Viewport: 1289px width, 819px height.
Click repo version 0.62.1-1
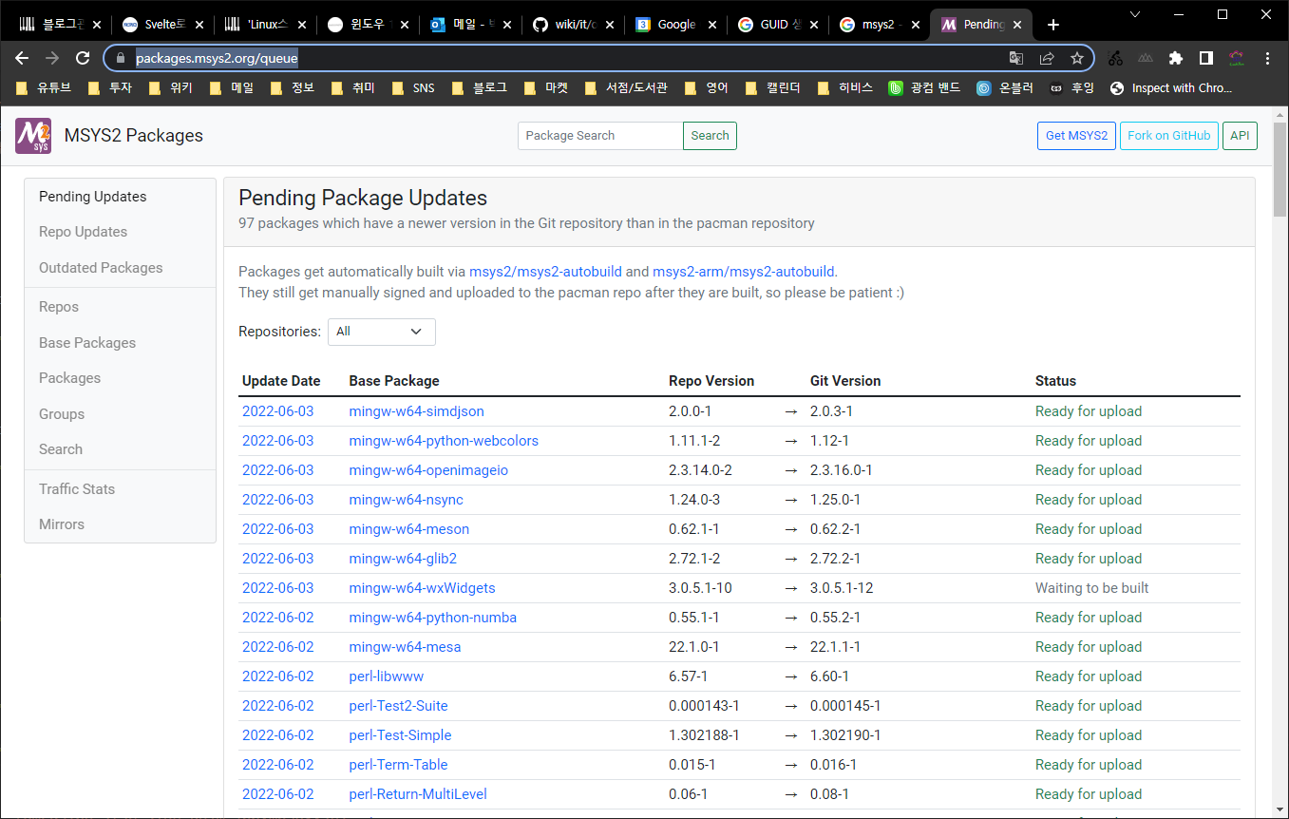[693, 529]
